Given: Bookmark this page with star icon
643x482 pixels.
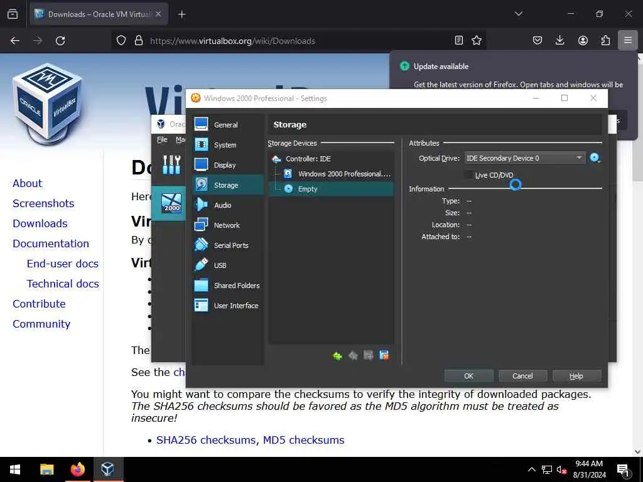Looking at the screenshot, I should coord(477,40).
